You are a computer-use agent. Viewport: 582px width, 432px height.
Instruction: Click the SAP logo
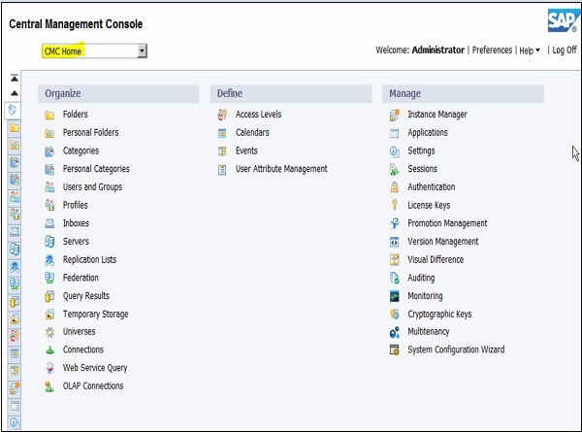click(x=562, y=19)
